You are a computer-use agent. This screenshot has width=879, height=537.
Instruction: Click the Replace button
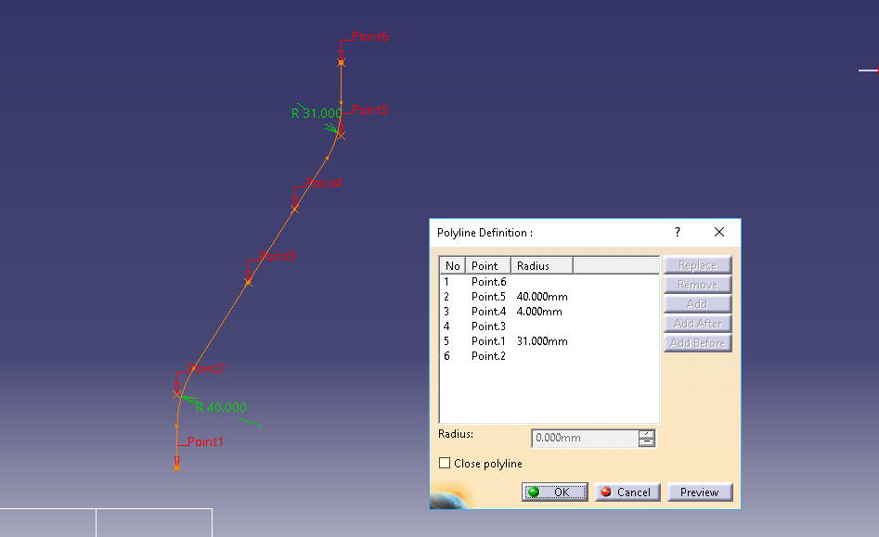[x=697, y=265]
